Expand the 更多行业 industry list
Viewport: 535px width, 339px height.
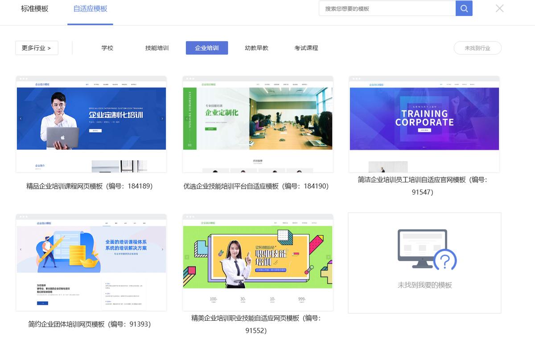[37, 48]
